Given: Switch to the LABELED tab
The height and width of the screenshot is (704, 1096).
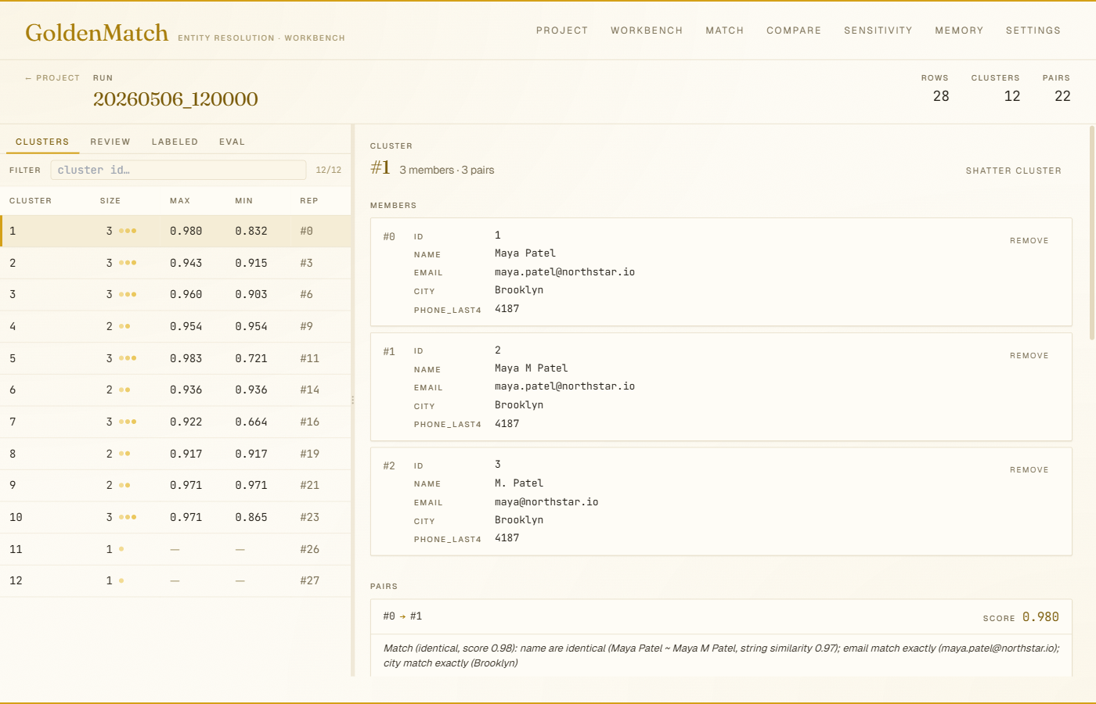Looking at the screenshot, I should click(x=175, y=142).
